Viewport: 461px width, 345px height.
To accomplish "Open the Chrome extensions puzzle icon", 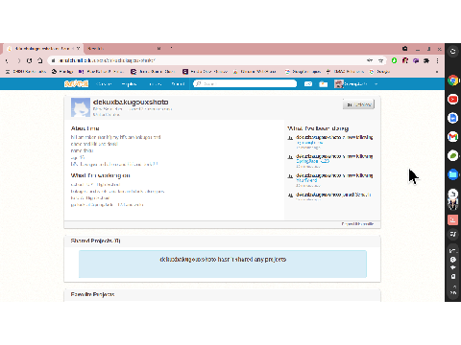I will coord(426,60).
